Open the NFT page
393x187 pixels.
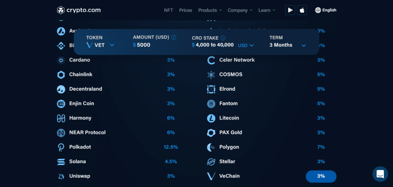(168, 10)
